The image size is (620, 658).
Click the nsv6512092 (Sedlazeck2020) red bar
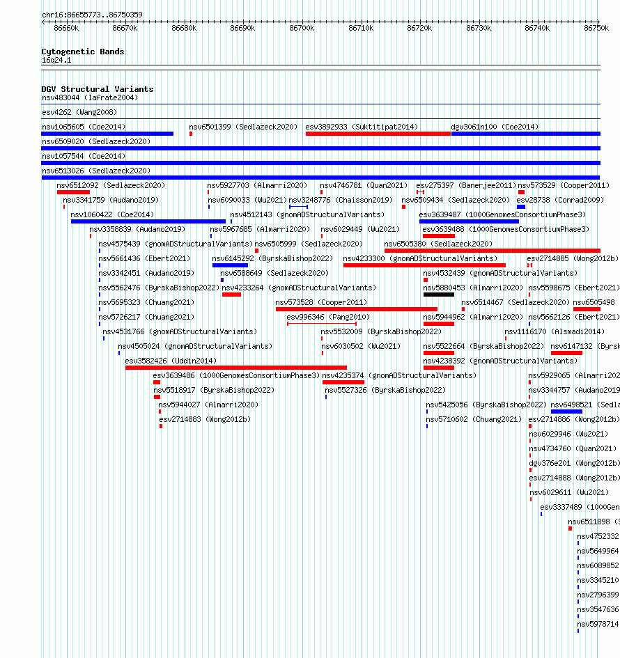tap(73, 192)
